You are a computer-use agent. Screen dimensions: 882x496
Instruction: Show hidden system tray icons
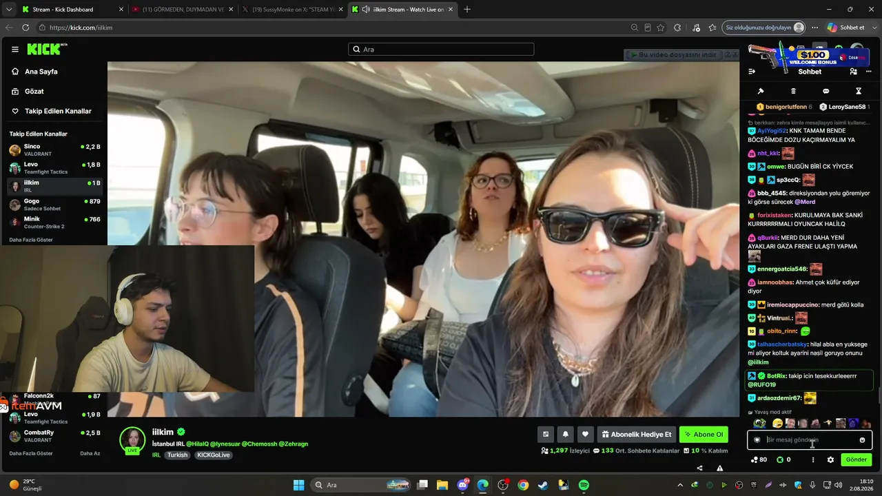(x=680, y=485)
